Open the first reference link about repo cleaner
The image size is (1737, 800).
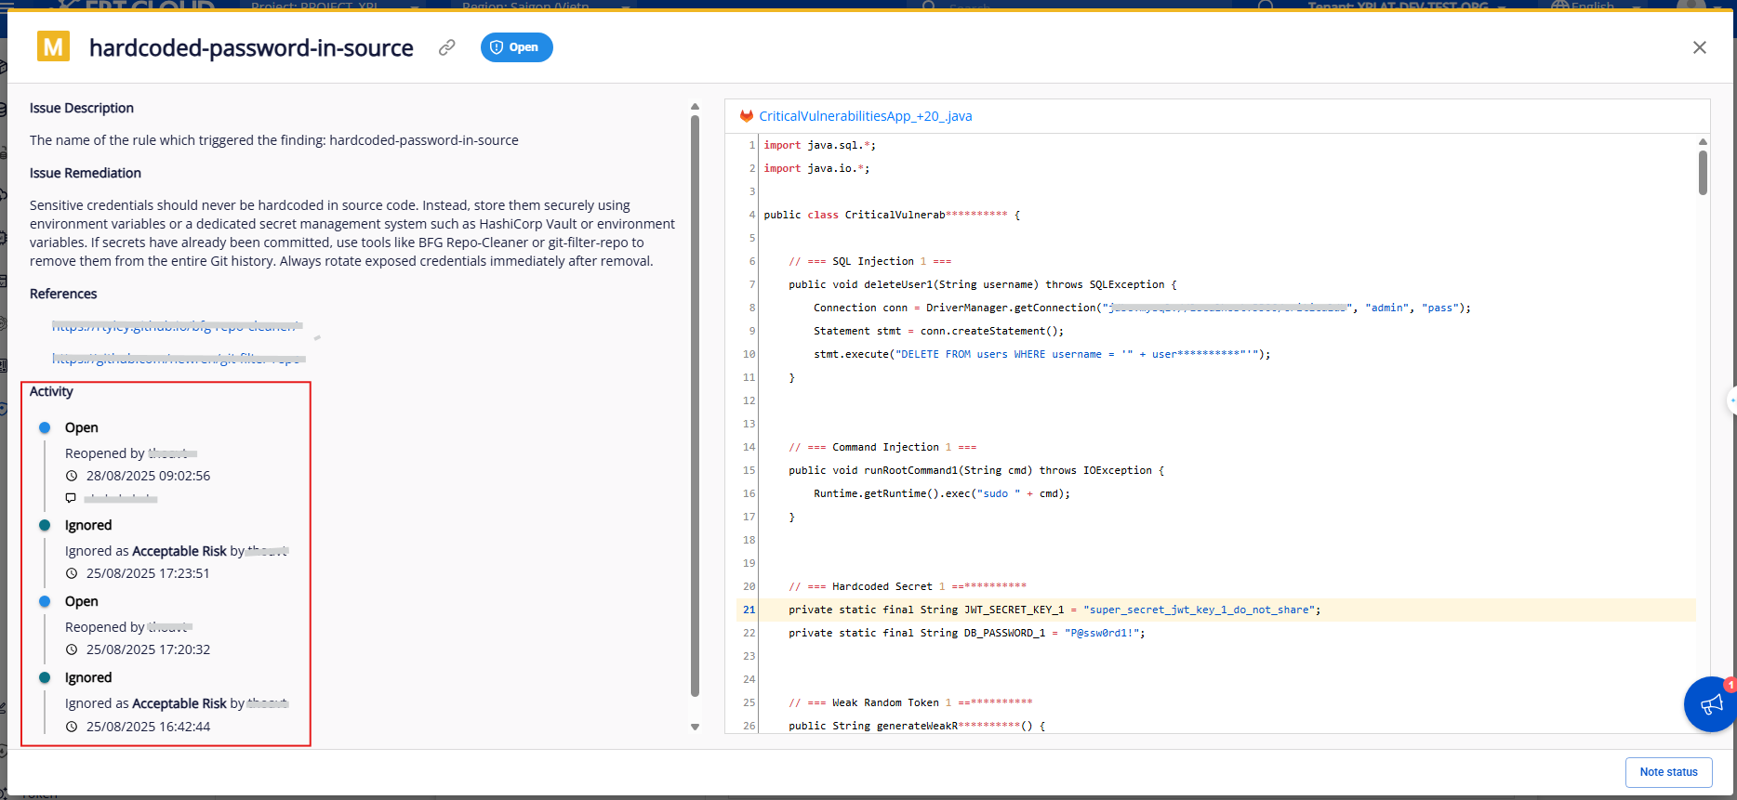tap(177, 326)
